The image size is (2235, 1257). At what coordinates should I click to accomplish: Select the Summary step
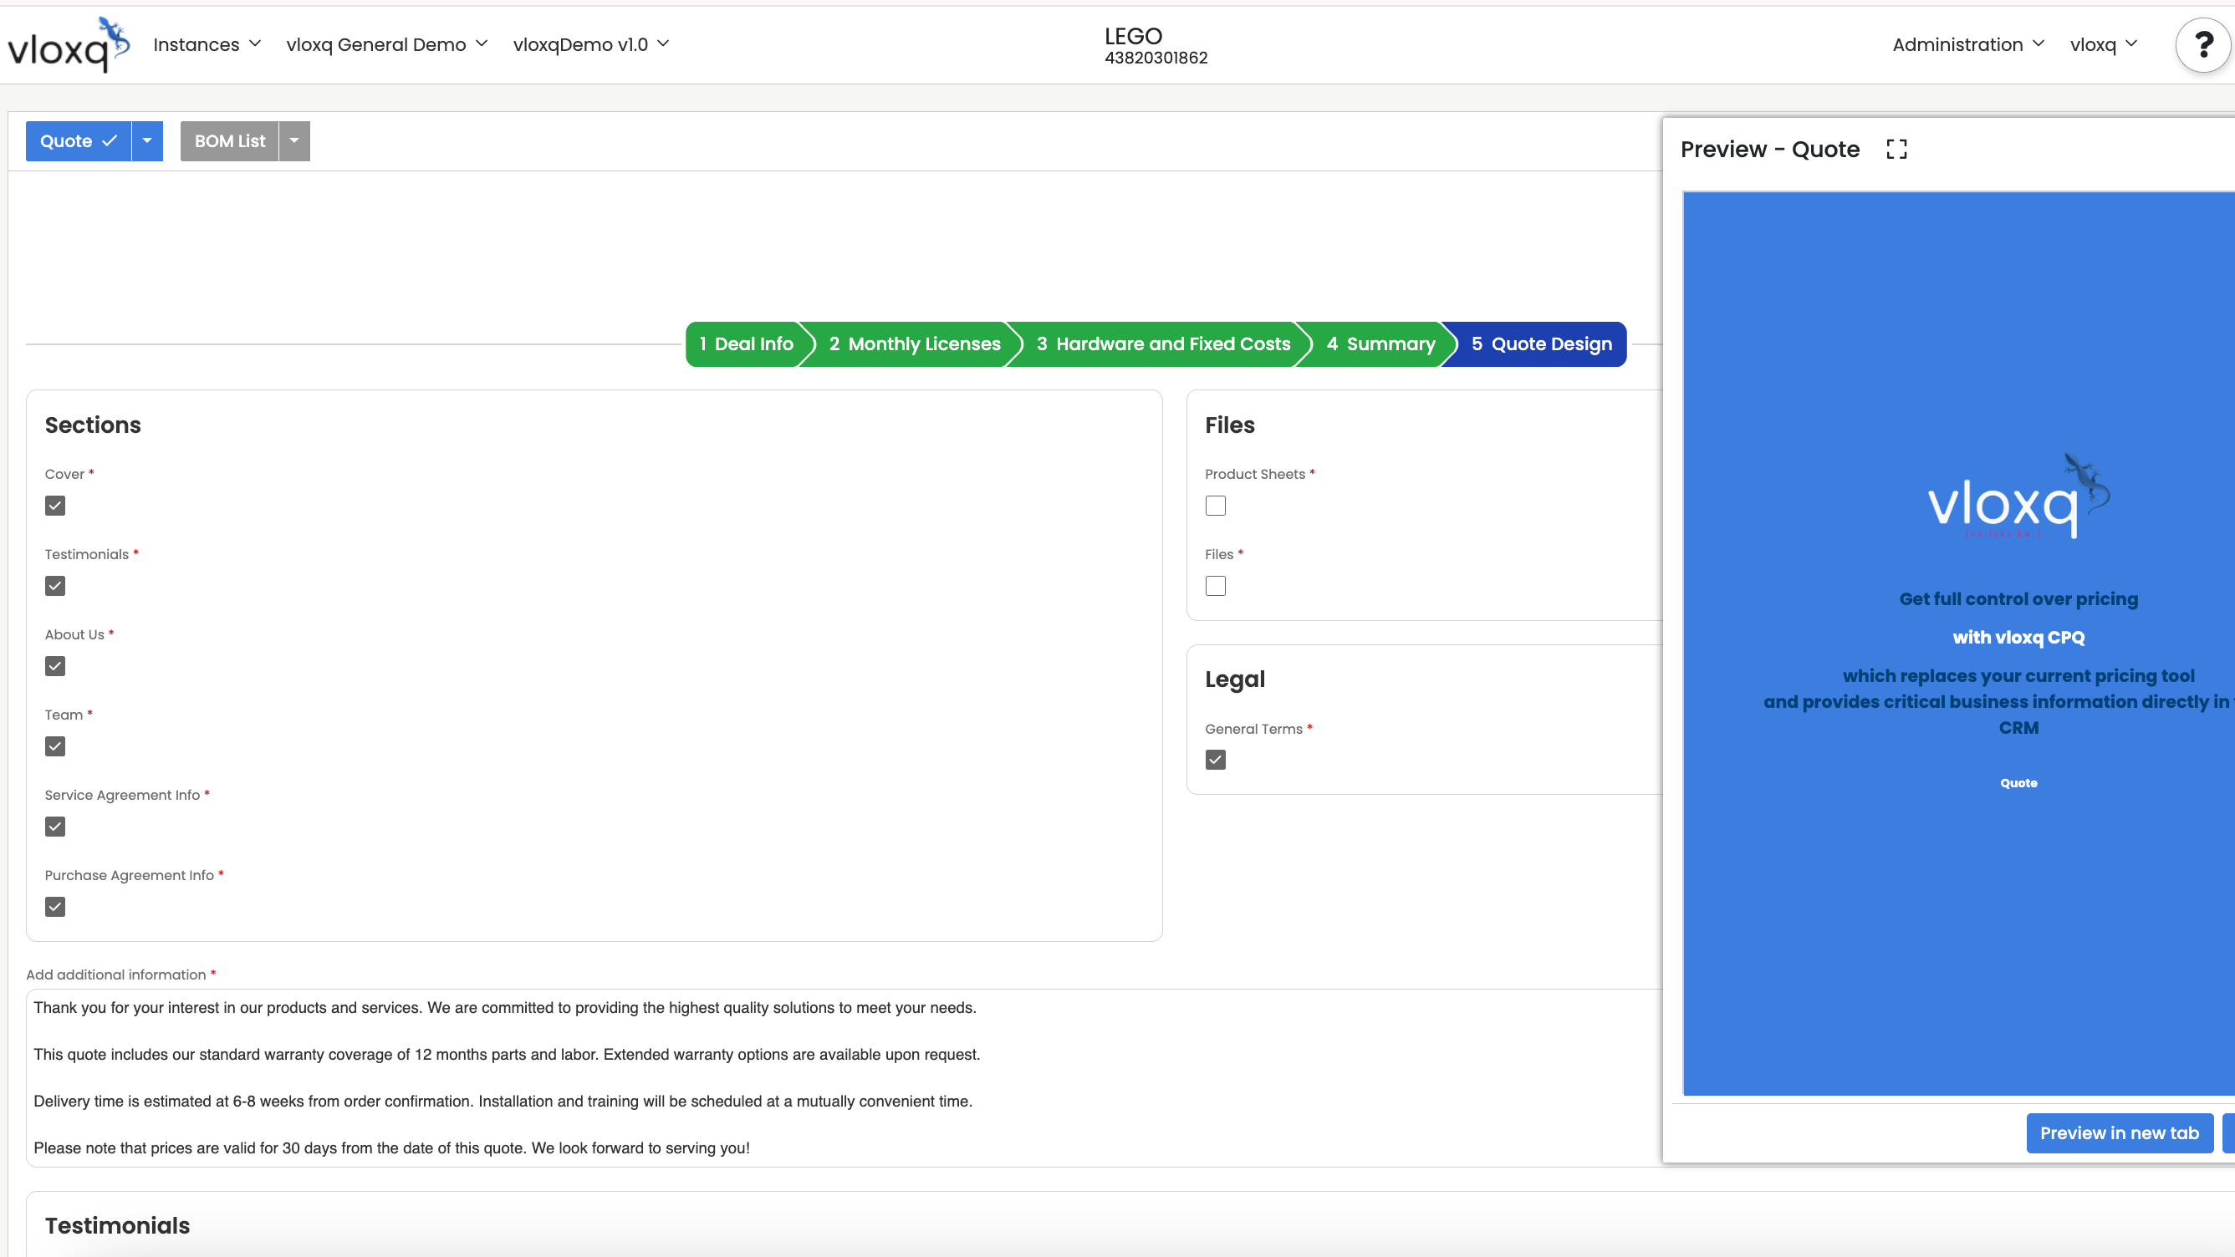[1380, 344]
